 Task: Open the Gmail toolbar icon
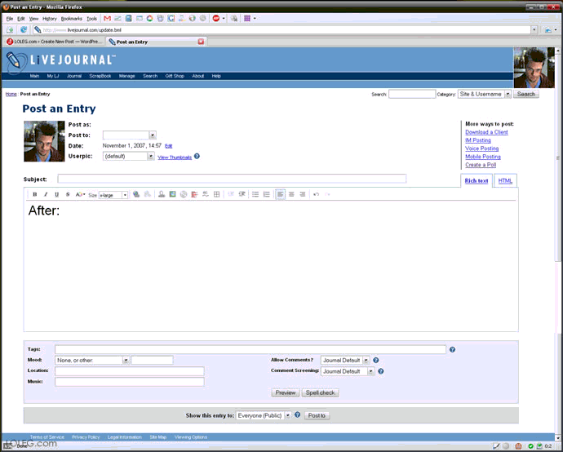click(x=107, y=18)
